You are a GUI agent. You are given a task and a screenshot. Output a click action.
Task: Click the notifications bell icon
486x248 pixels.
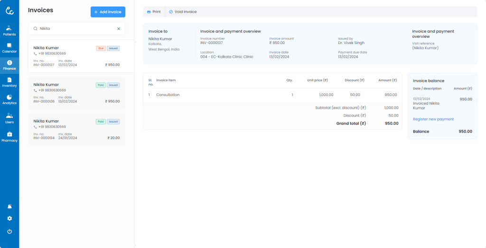point(9,207)
